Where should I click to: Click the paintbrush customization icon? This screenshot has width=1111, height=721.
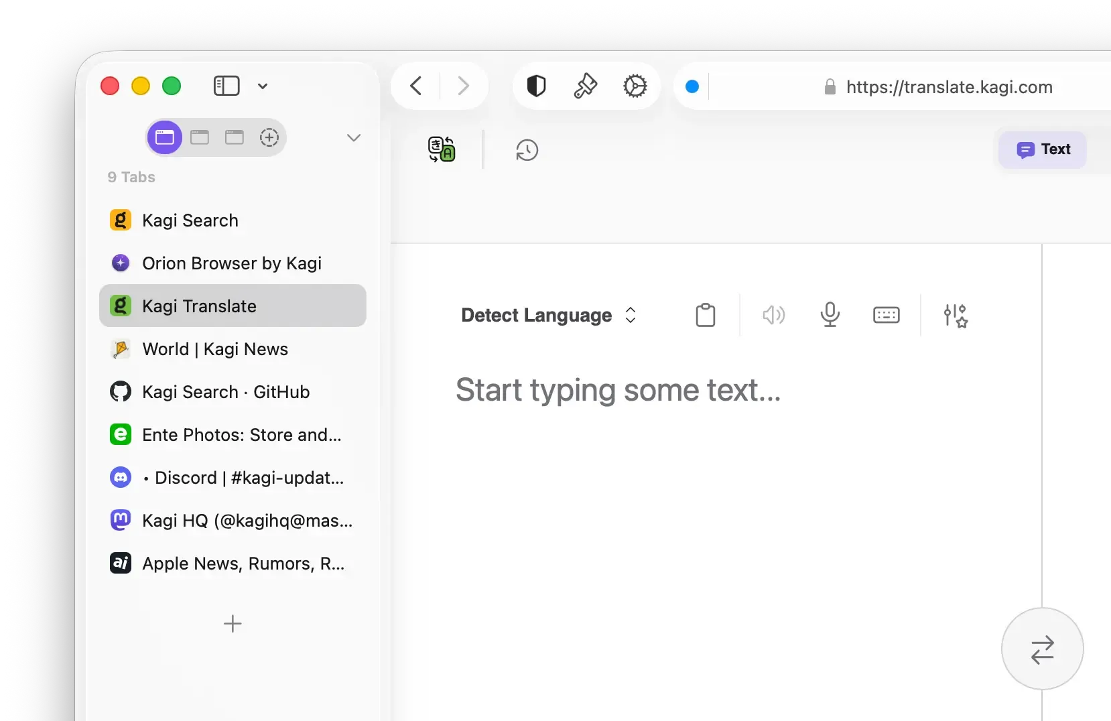coord(586,86)
